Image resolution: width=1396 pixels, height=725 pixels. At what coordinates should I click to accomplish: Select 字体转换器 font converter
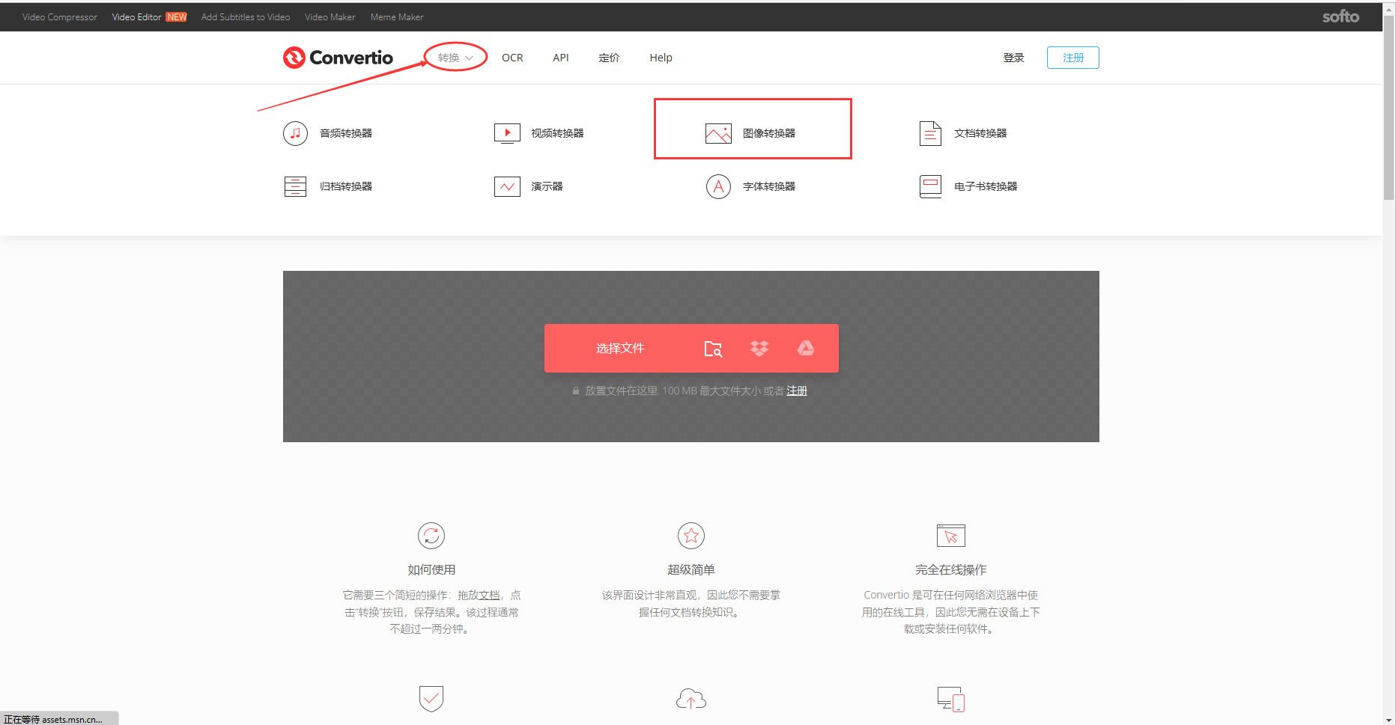click(x=769, y=186)
